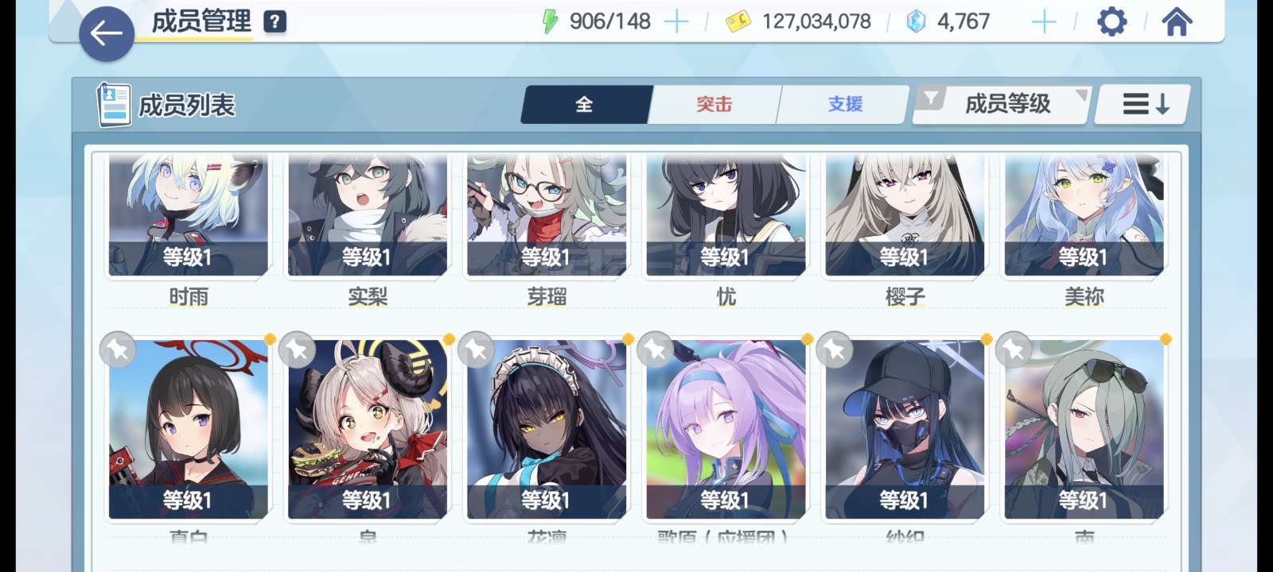Add gems with the plus icon
Viewport: 1273px width, 572px height.
tap(1043, 21)
